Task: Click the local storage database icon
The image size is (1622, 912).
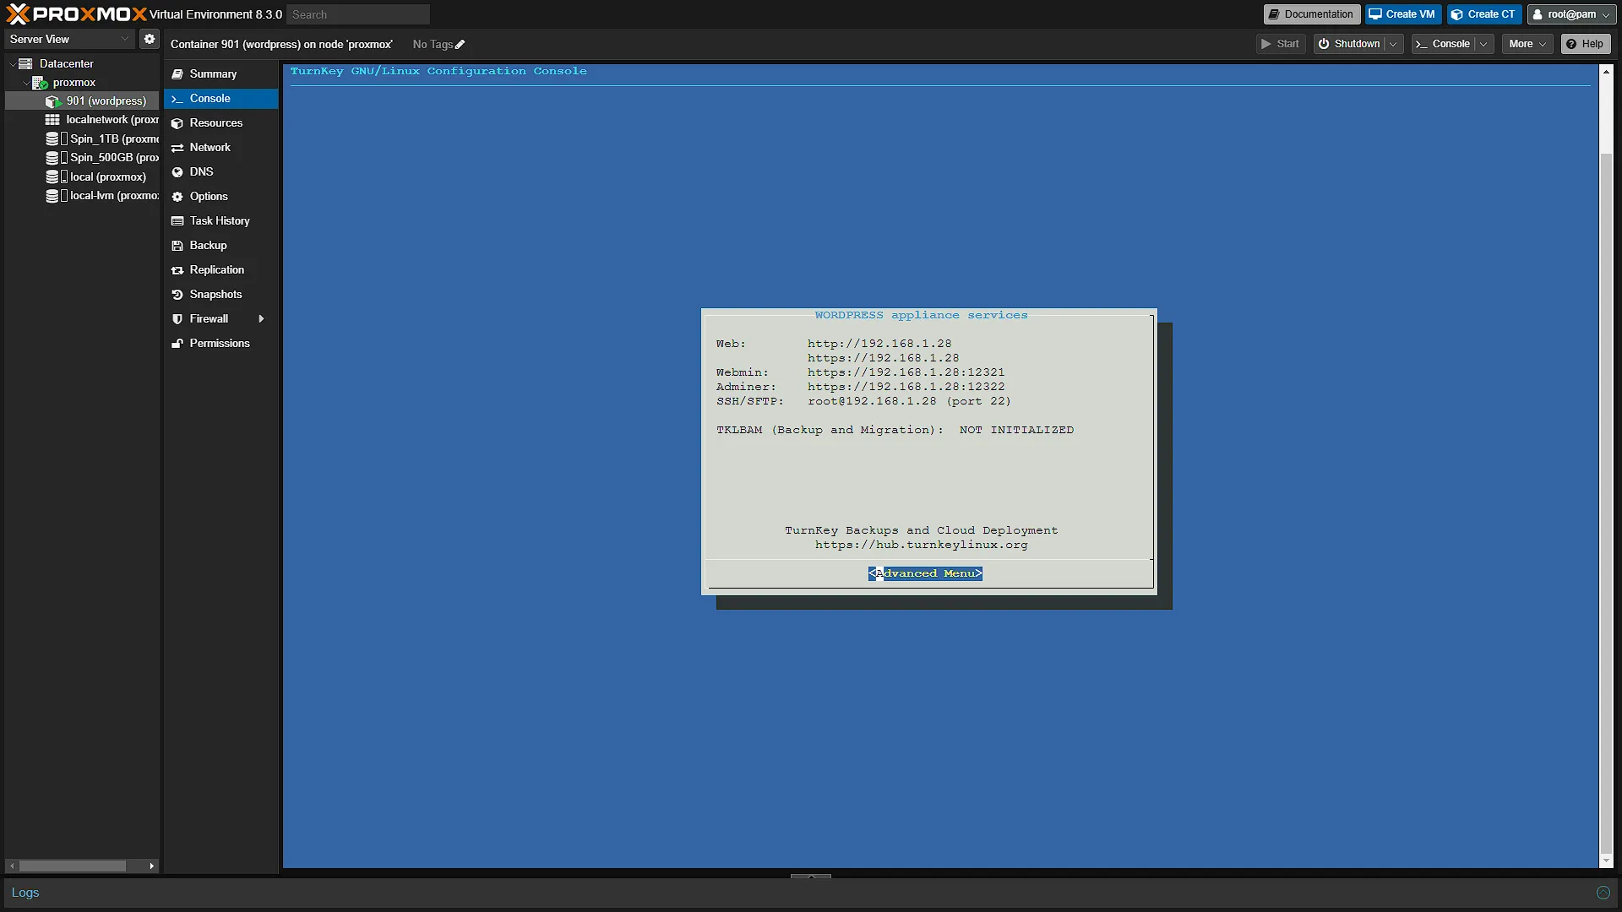Action: (52, 176)
